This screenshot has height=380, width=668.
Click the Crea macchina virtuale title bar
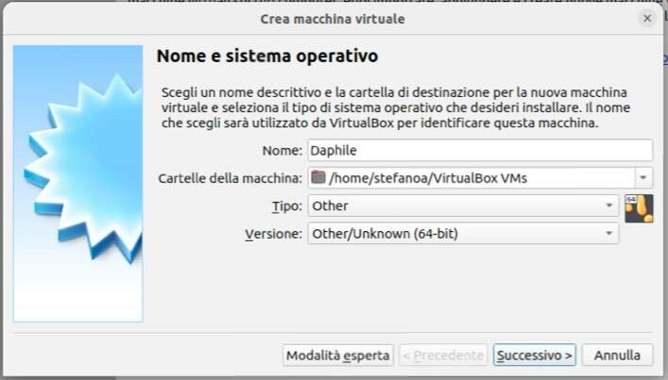pyautogui.click(x=333, y=19)
